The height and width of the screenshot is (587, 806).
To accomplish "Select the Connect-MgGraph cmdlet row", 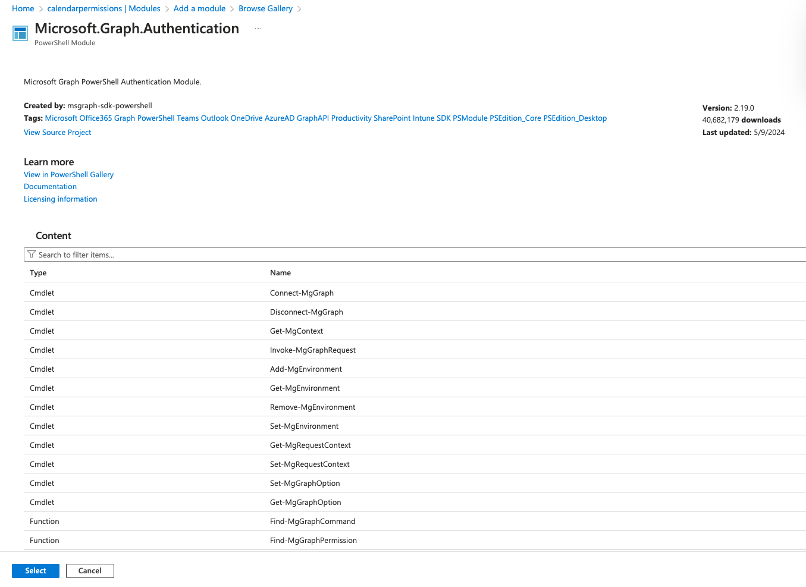I will tap(302, 293).
